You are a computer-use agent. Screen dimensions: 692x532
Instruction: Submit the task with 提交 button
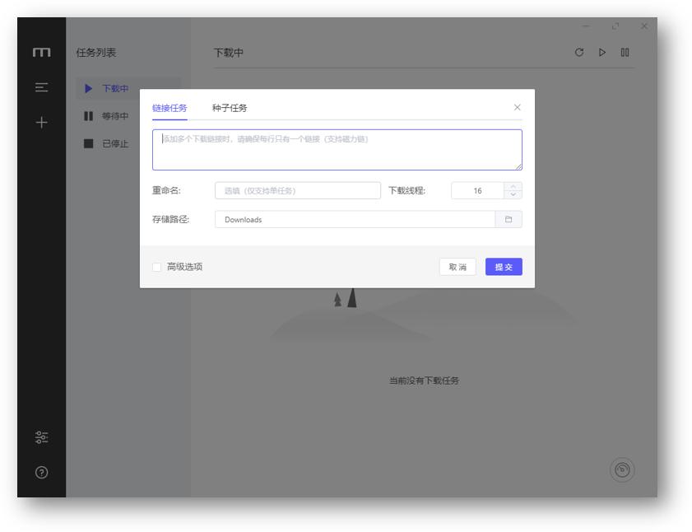[x=505, y=268]
